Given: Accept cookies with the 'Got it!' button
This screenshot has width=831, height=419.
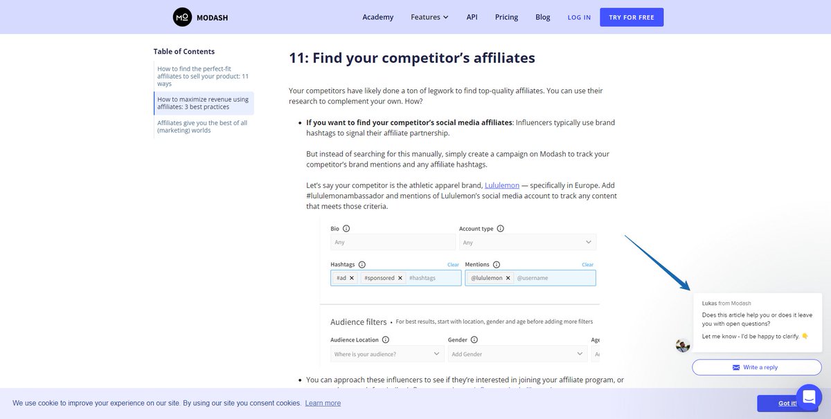Looking at the screenshot, I should pos(787,403).
